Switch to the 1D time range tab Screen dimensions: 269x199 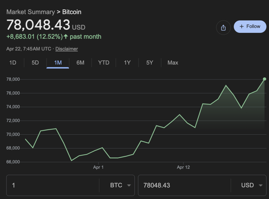(x=13, y=63)
